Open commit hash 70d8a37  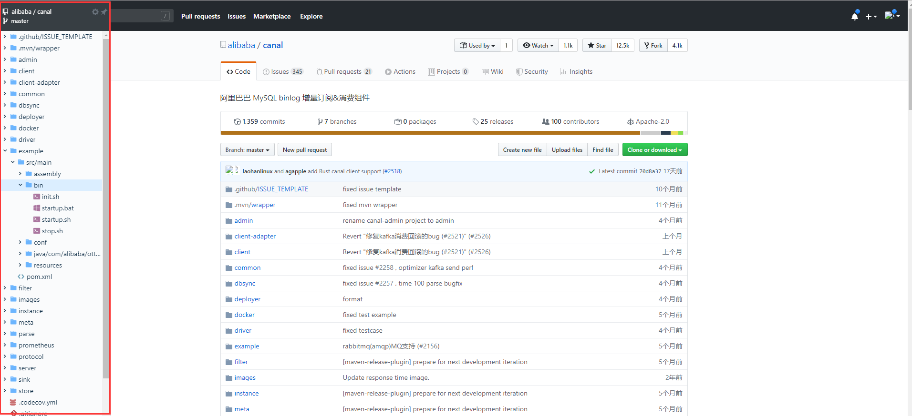coord(650,171)
